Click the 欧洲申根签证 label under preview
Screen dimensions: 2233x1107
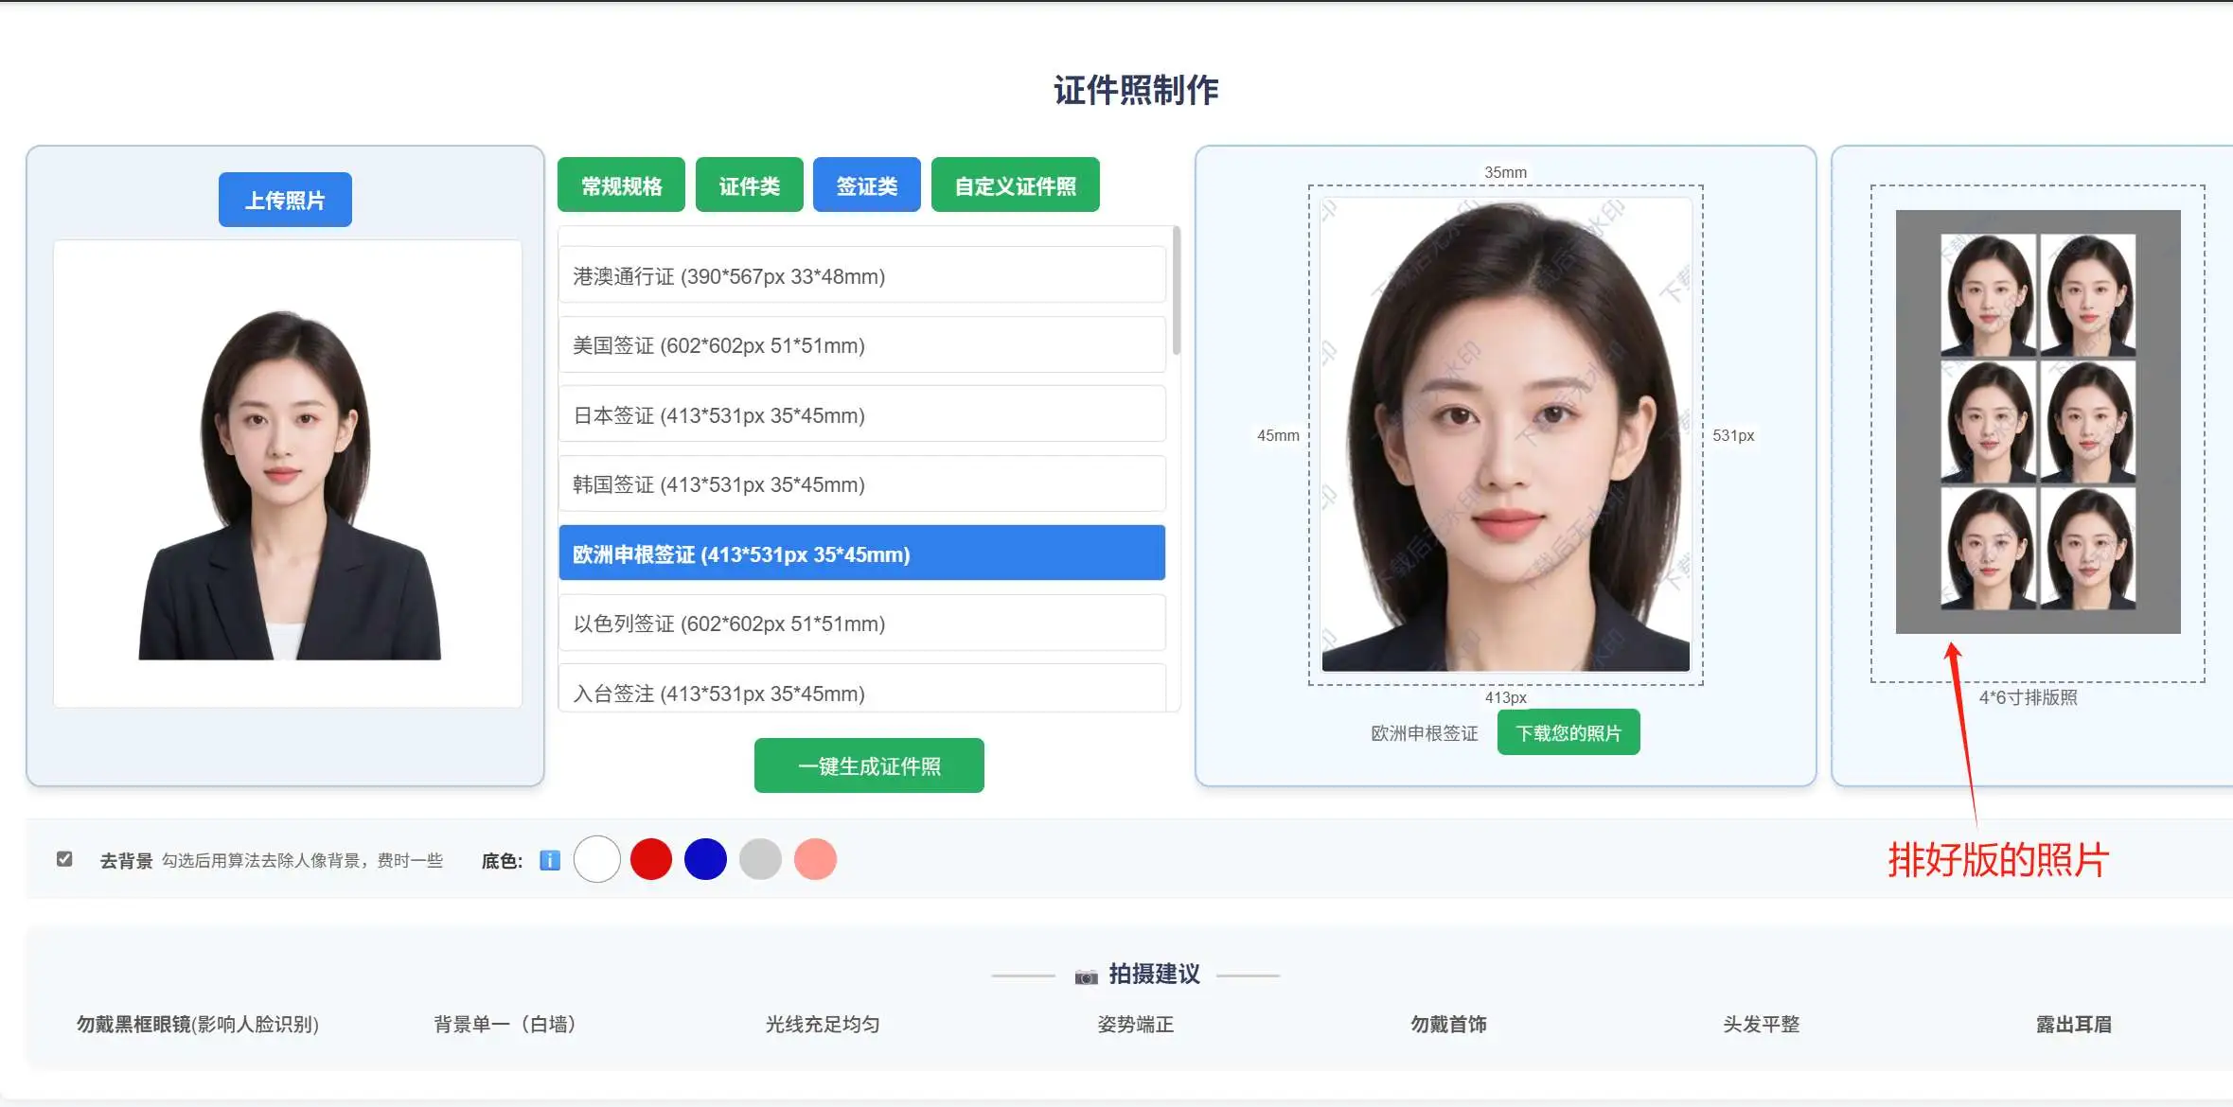[x=1424, y=733]
